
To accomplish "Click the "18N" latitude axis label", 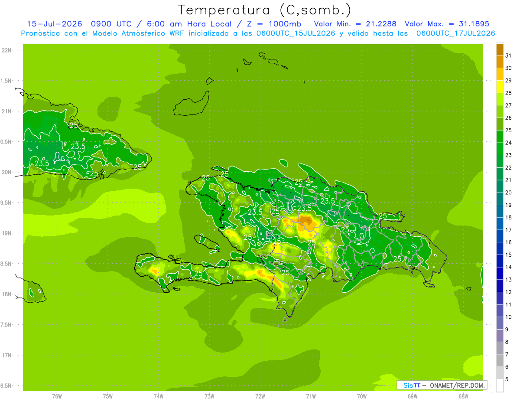I will pyautogui.click(x=6, y=294).
